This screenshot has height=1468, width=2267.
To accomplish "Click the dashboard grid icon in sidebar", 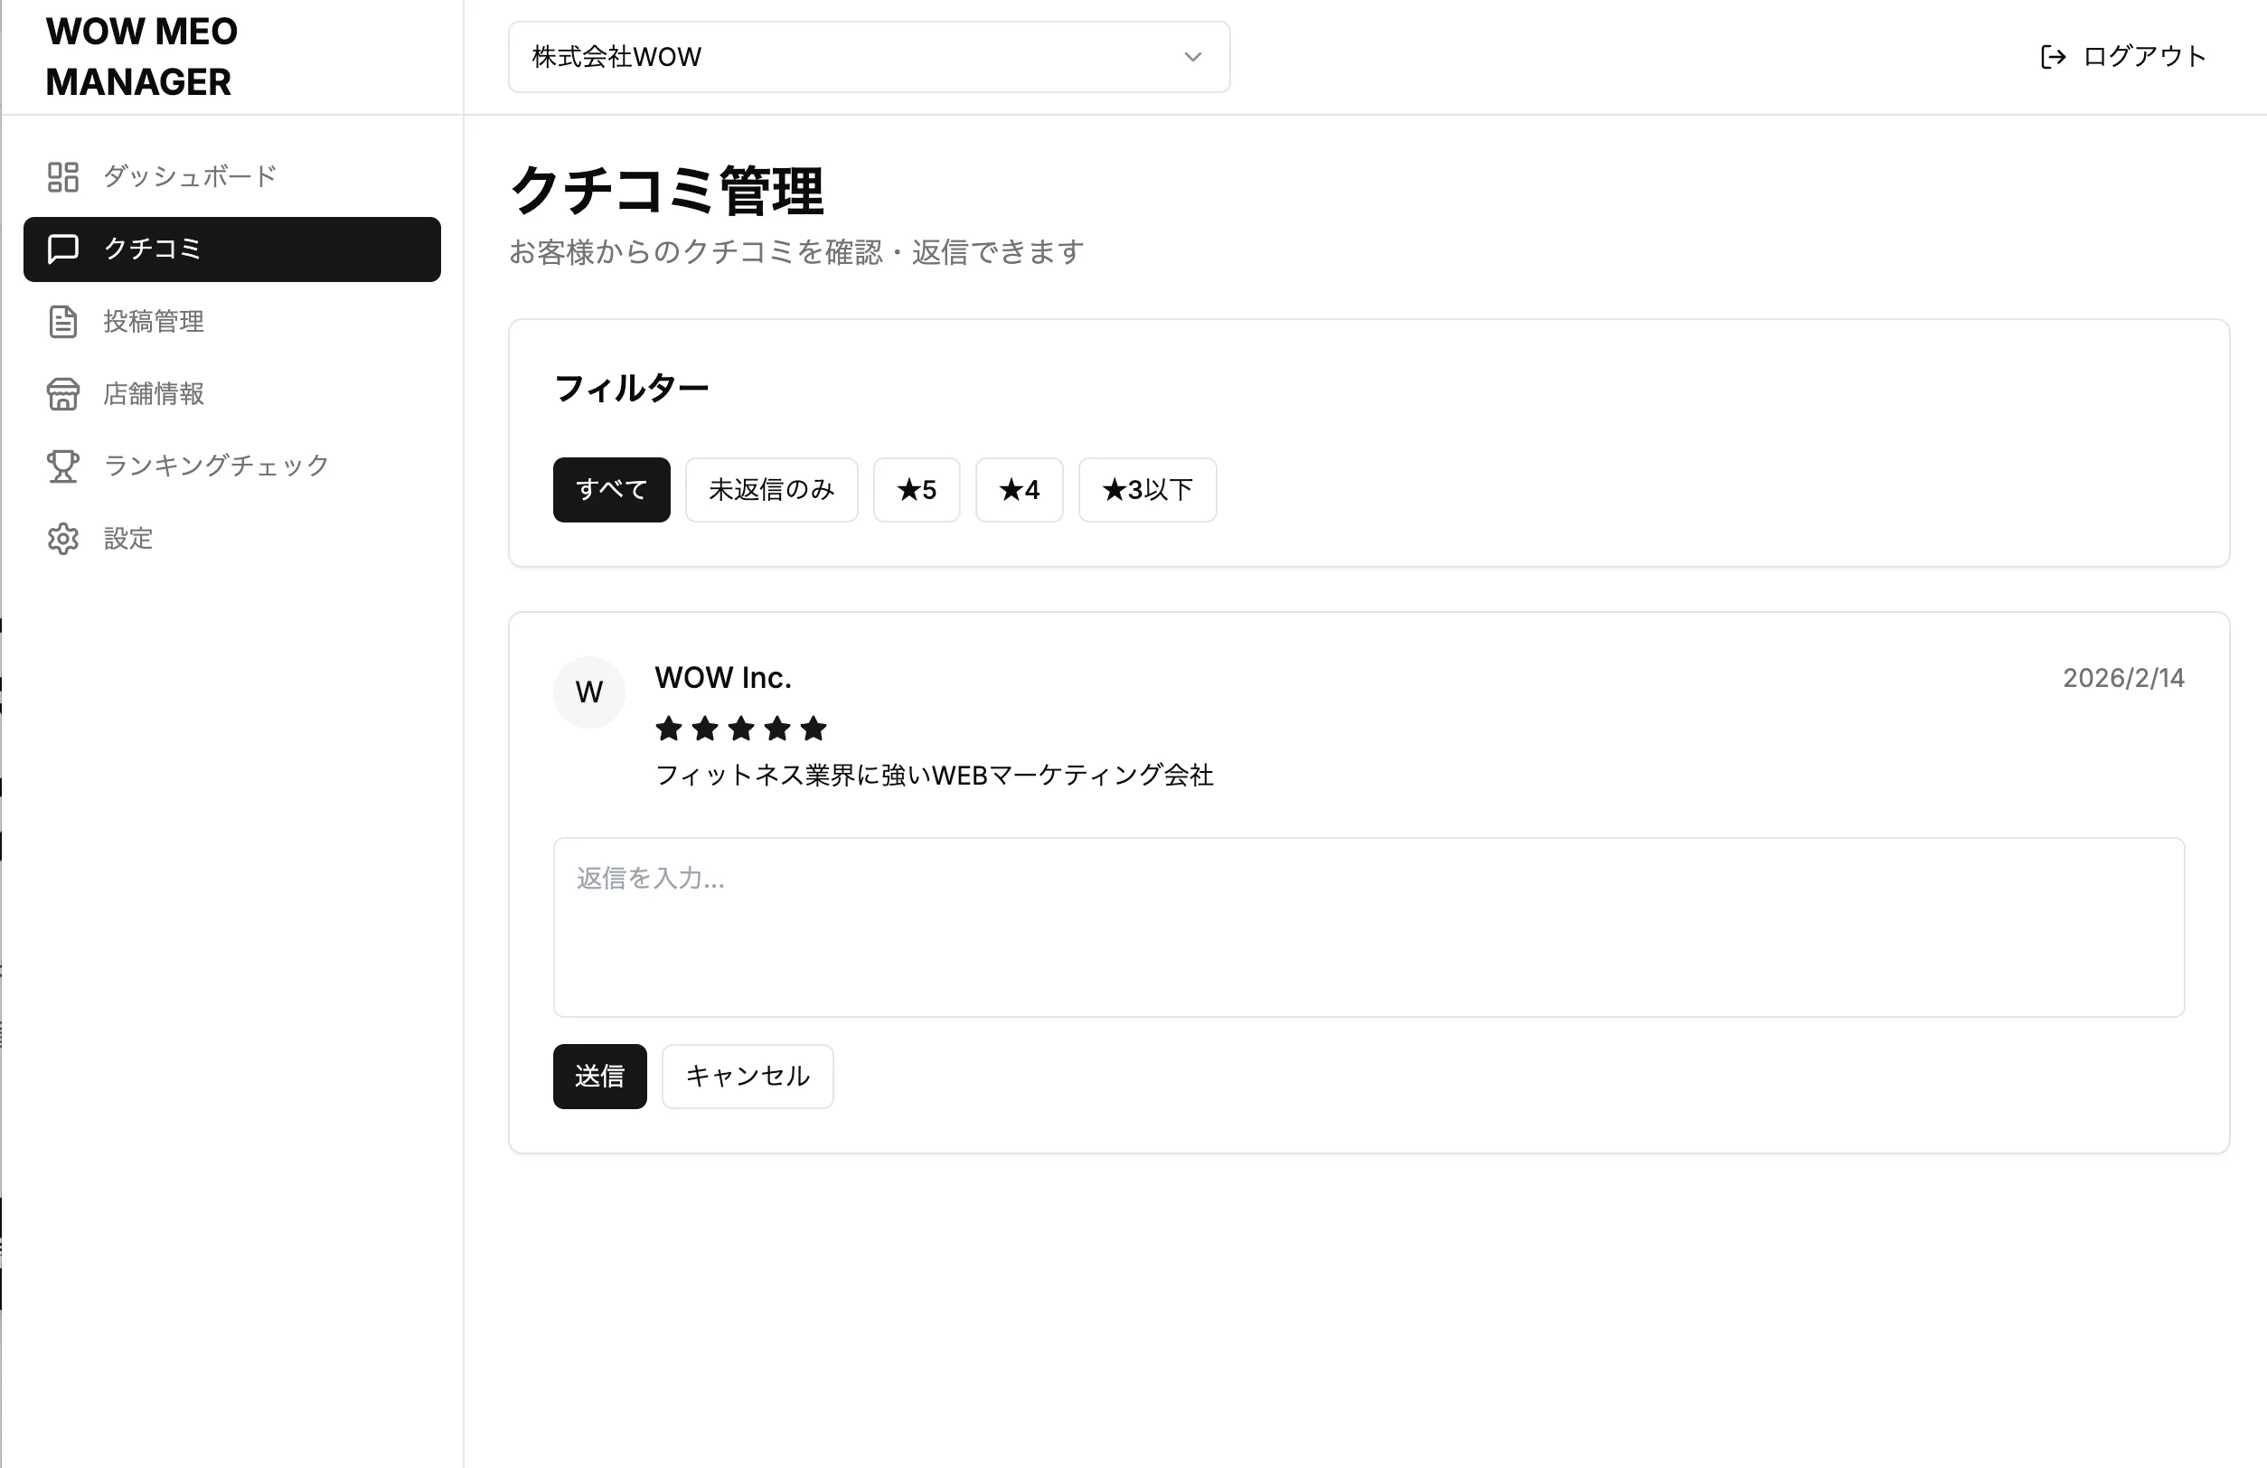I will pyautogui.click(x=63, y=176).
